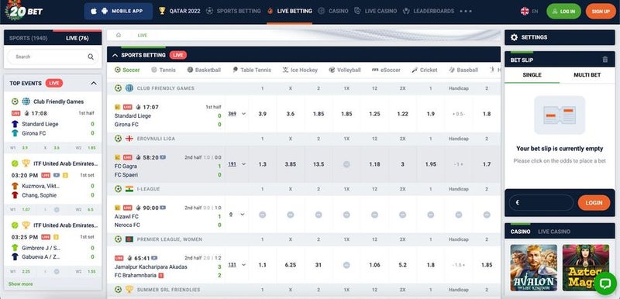The width and height of the screenshot is (620, 299).
Task: Click the 20Bet logo
Action: click(24, 11)
